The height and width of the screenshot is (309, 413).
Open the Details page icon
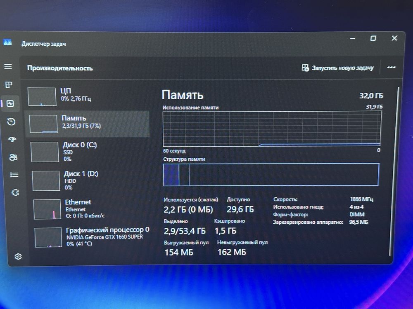coord(14,175)
